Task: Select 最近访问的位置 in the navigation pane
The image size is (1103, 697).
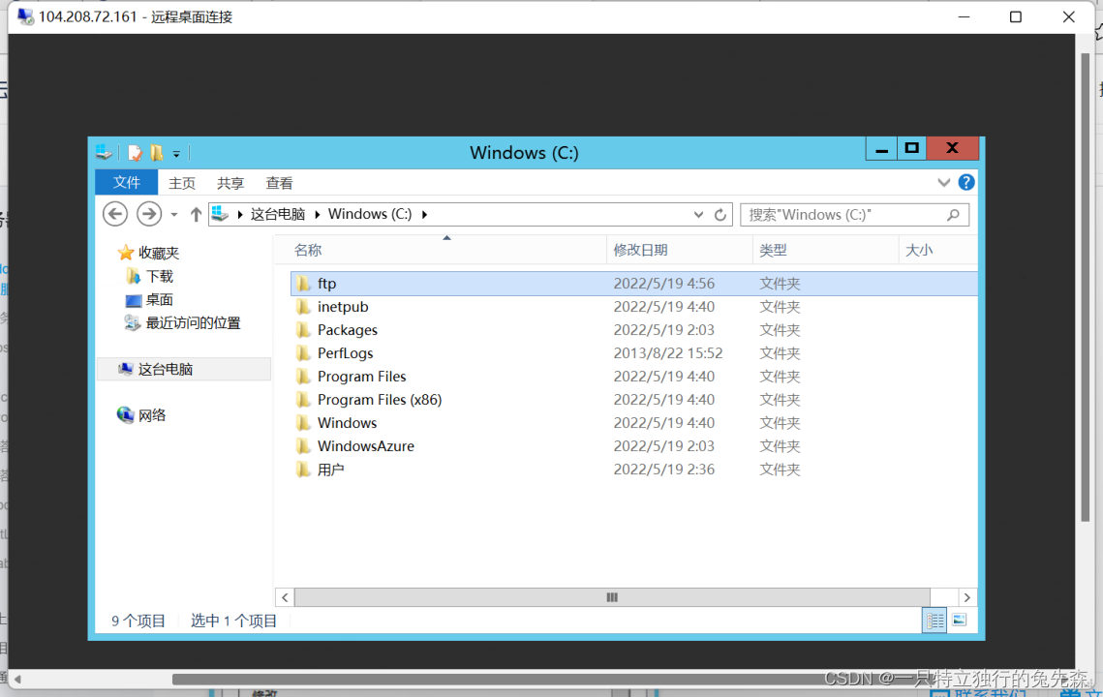Action: point(193,322)
